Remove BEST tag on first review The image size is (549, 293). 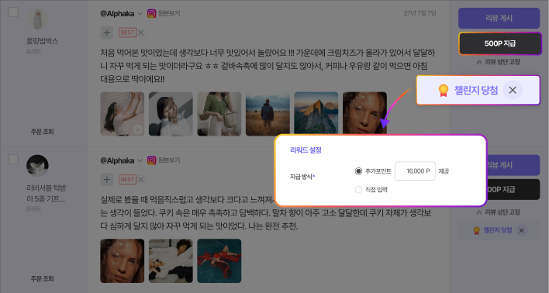click(141, 33)
